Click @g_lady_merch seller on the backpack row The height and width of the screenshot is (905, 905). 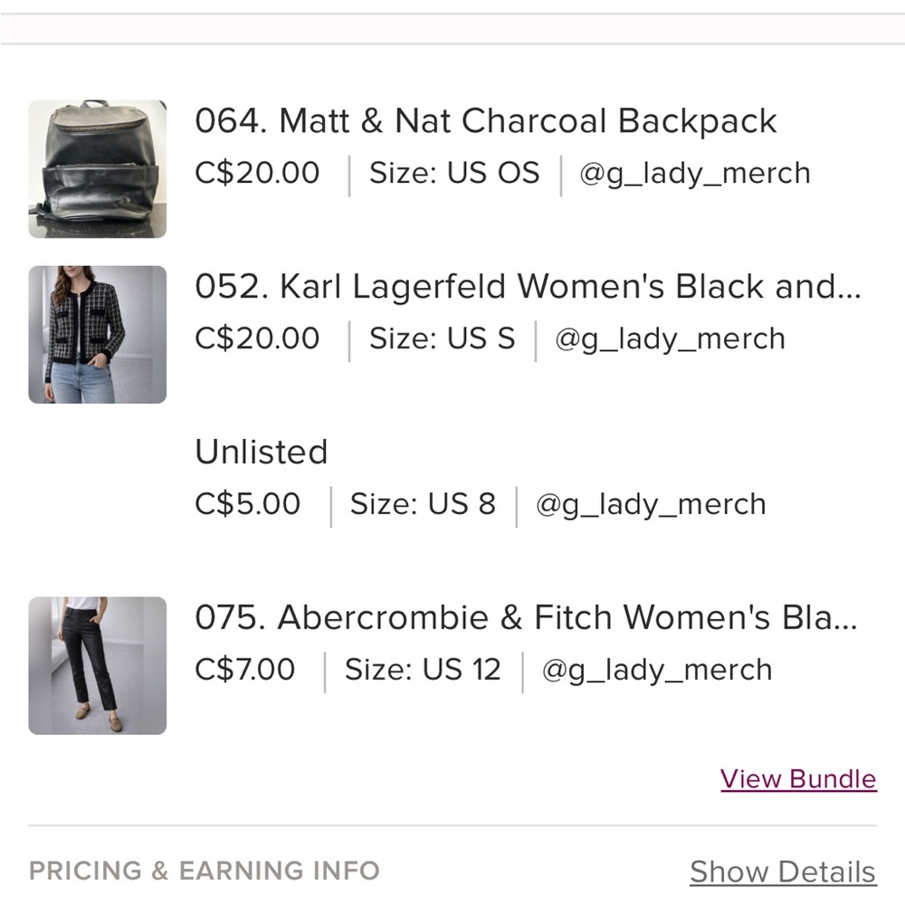click(694, 173)
